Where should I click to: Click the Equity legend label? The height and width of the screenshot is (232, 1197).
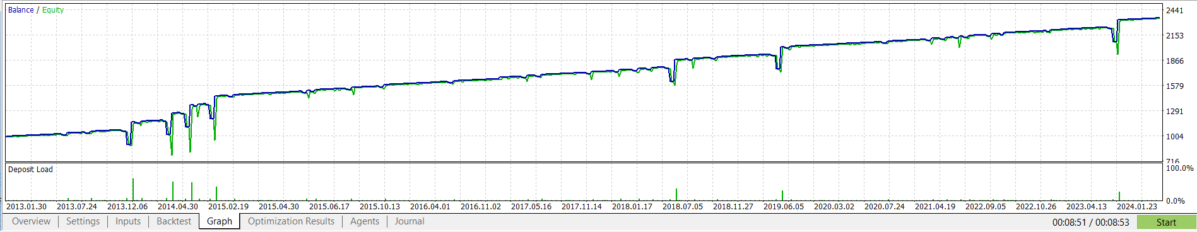[53, 10]
